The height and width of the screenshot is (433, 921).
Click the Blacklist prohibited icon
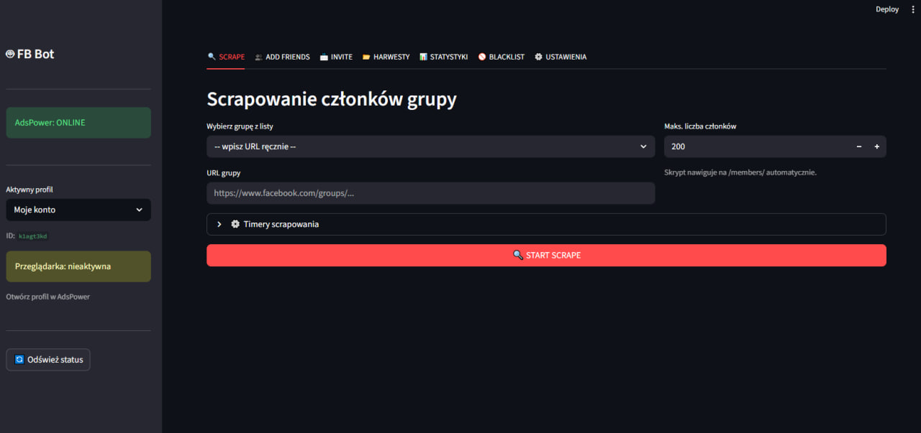tap(482, 57)
